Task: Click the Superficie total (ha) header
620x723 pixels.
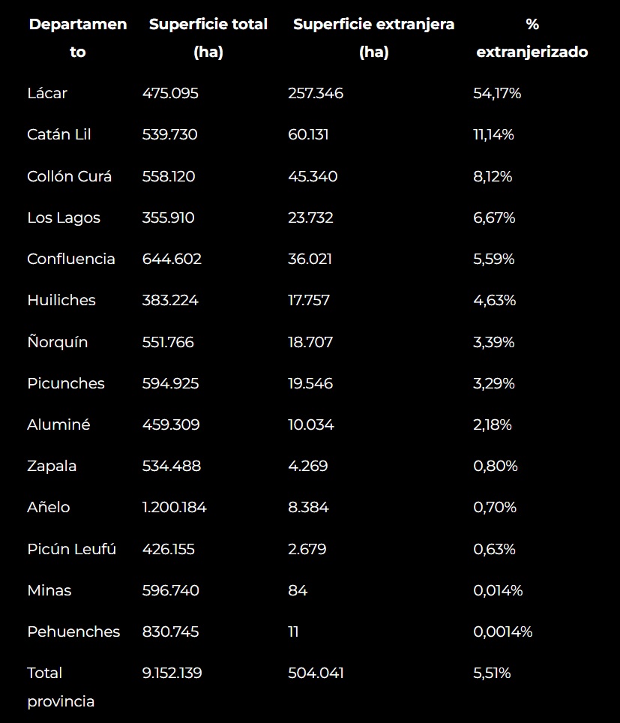Action: (x=208, y=37)
